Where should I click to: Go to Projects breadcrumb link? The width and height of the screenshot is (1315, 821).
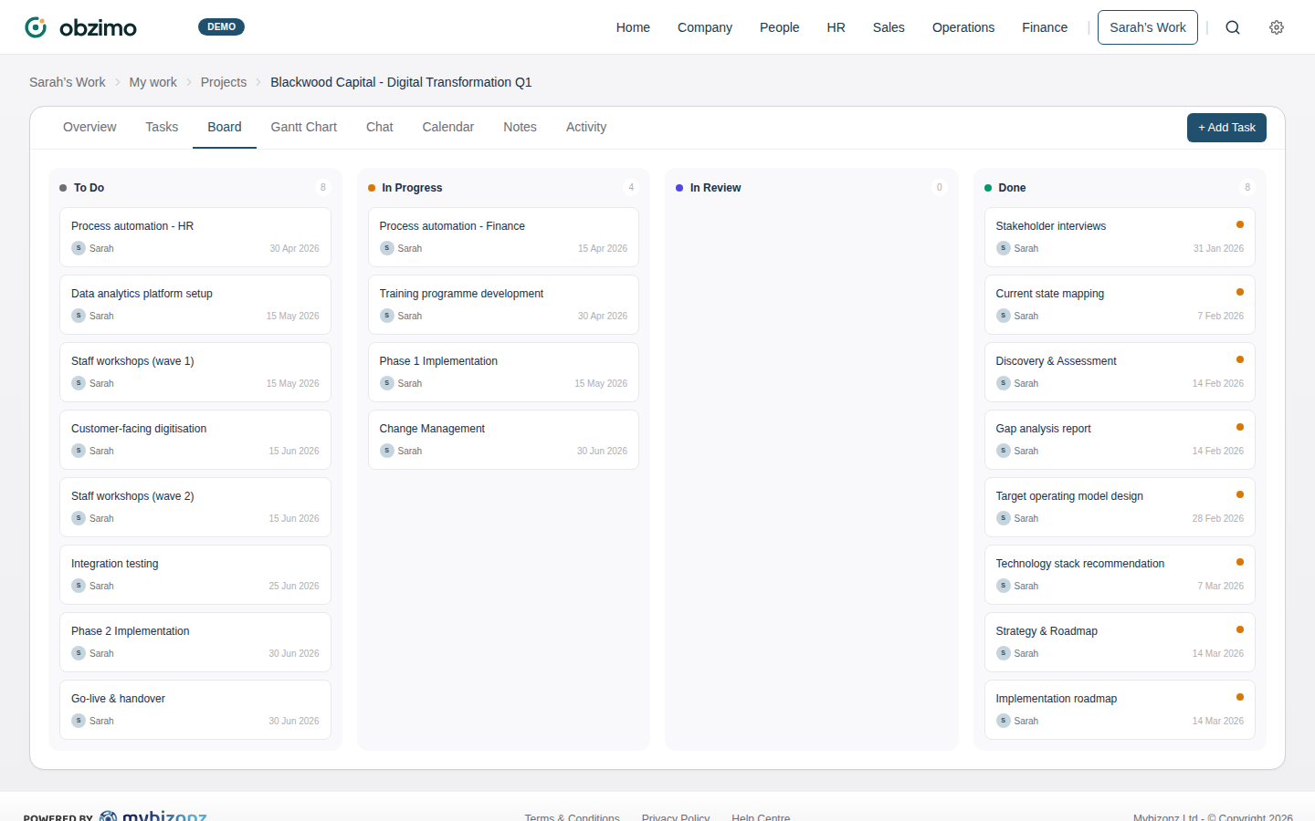(x=224, y=82)
